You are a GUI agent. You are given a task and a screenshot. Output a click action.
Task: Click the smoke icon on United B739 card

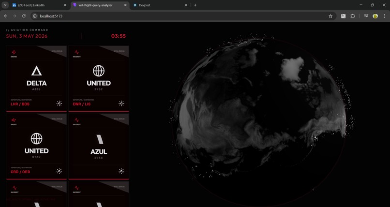click(x=14, y=120)
